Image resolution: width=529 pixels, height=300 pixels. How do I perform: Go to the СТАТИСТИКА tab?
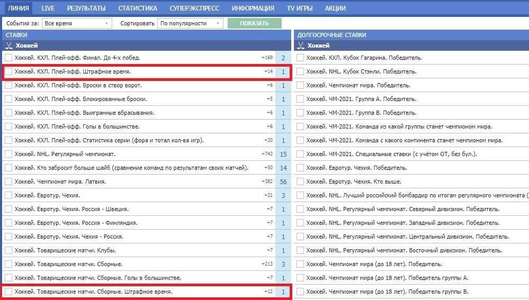(x=138, y=8)
